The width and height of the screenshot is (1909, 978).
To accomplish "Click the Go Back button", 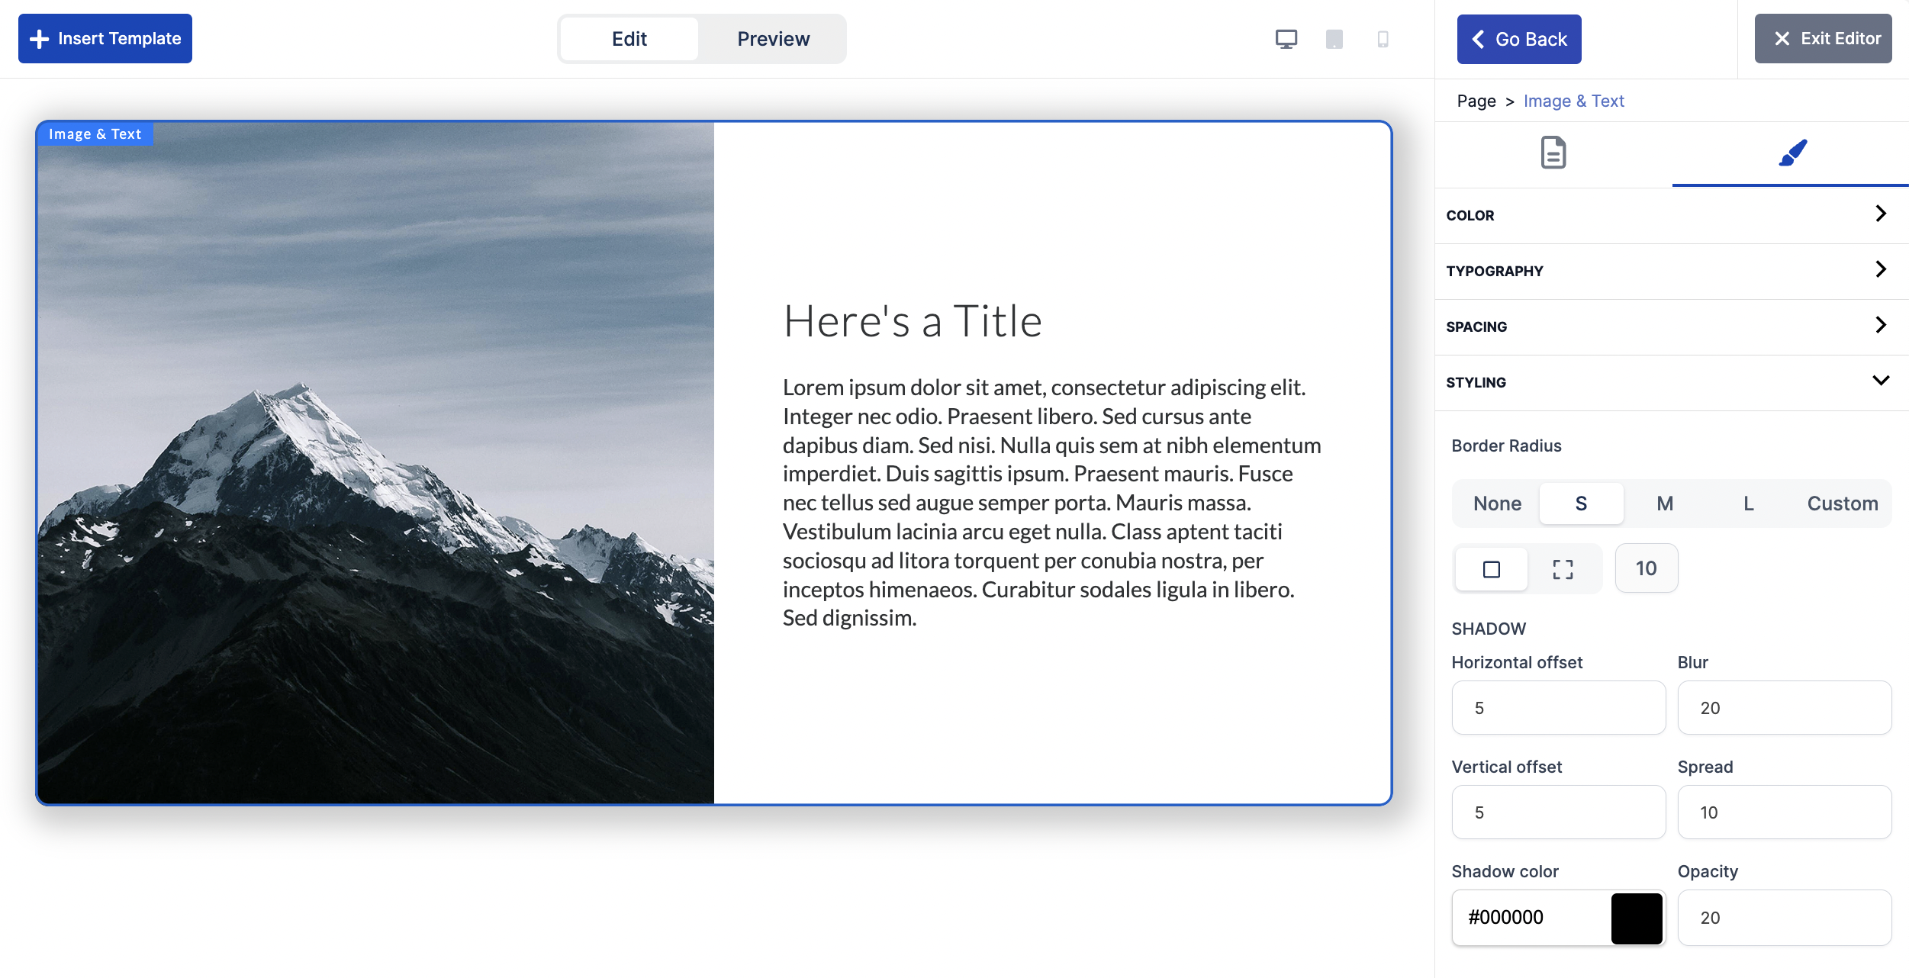I will tap(1518, 39).
